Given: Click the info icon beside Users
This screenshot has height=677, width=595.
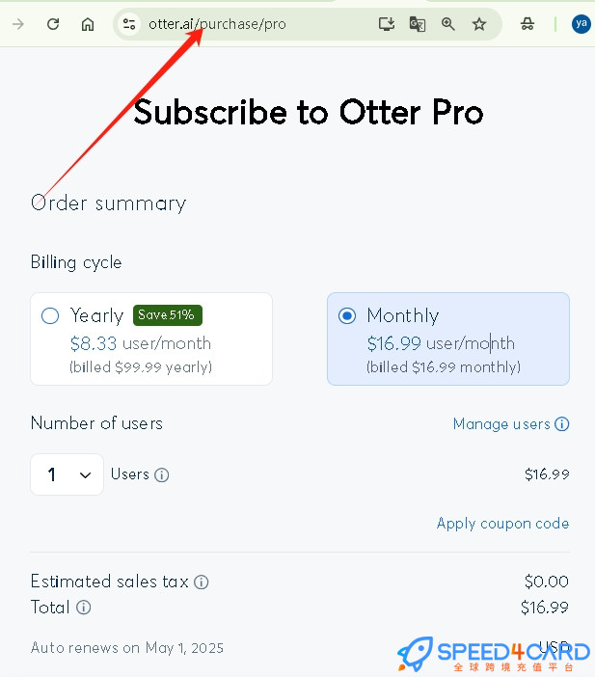Looking at the screenshot, I should click(162, 474).
